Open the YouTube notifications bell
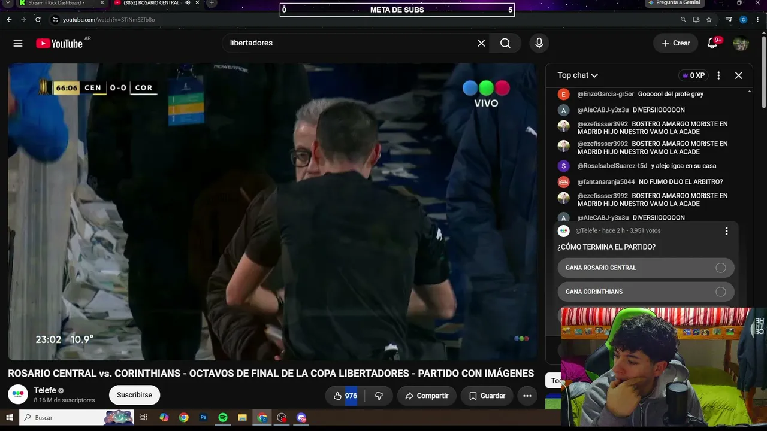The height and width of the screenshot is (431, 767). 712,43
